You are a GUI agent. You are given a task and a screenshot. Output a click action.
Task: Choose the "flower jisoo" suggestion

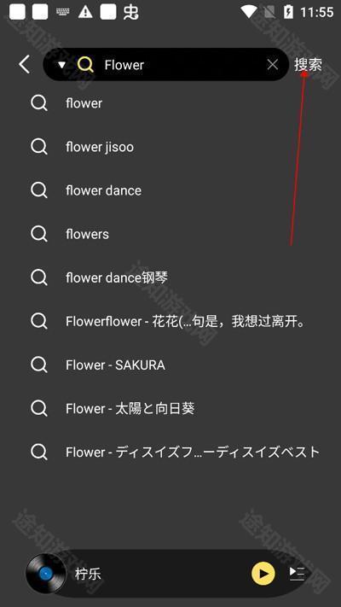[x=170, y=147]
